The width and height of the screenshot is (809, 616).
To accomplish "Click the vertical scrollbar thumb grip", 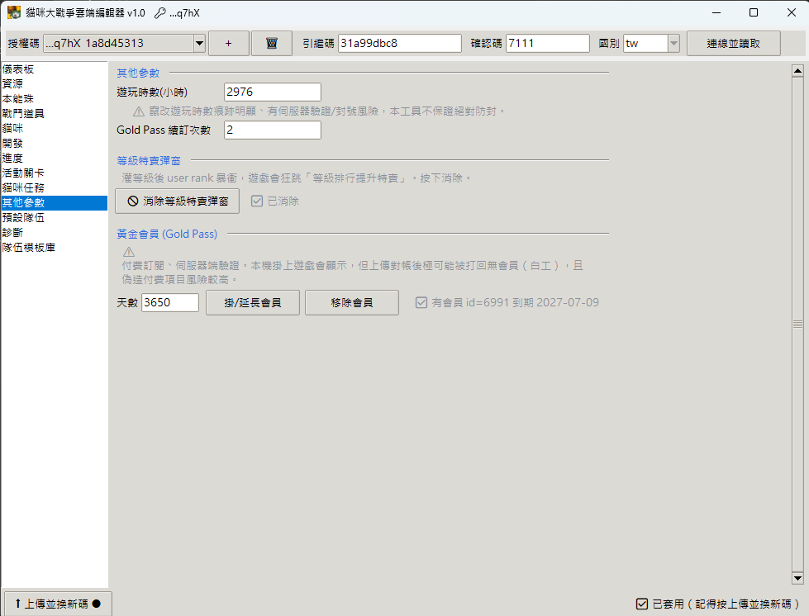I will point(797,325).
